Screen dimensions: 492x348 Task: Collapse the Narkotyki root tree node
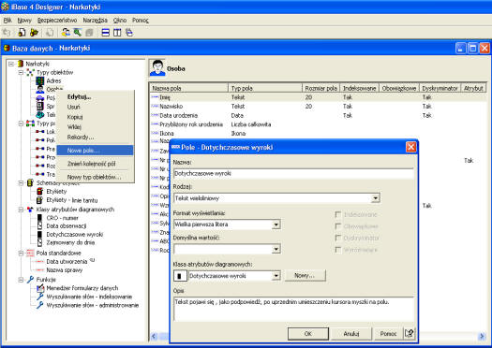(11, 64)
